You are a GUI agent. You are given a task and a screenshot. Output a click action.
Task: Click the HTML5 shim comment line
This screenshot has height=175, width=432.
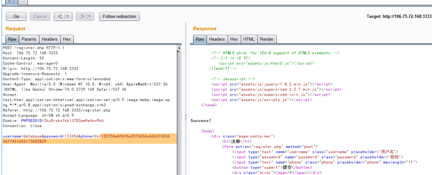pos(276,53)
